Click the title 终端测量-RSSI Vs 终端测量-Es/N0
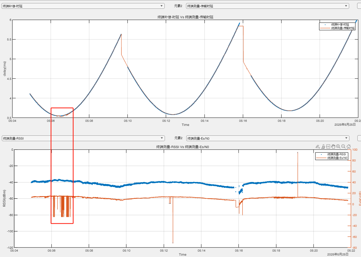The image size is (361, 257). pos(182,147)
